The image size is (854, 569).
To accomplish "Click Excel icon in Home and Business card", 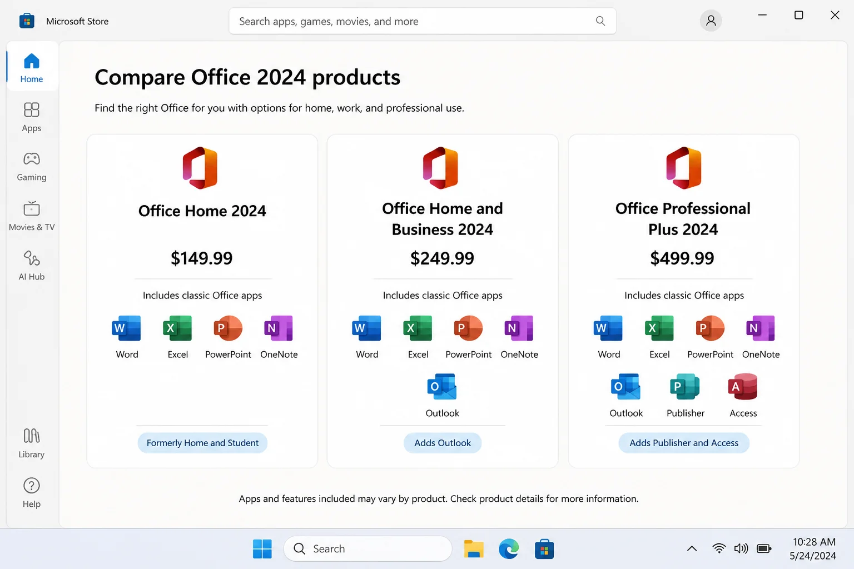I will click(x=418, y=328).
